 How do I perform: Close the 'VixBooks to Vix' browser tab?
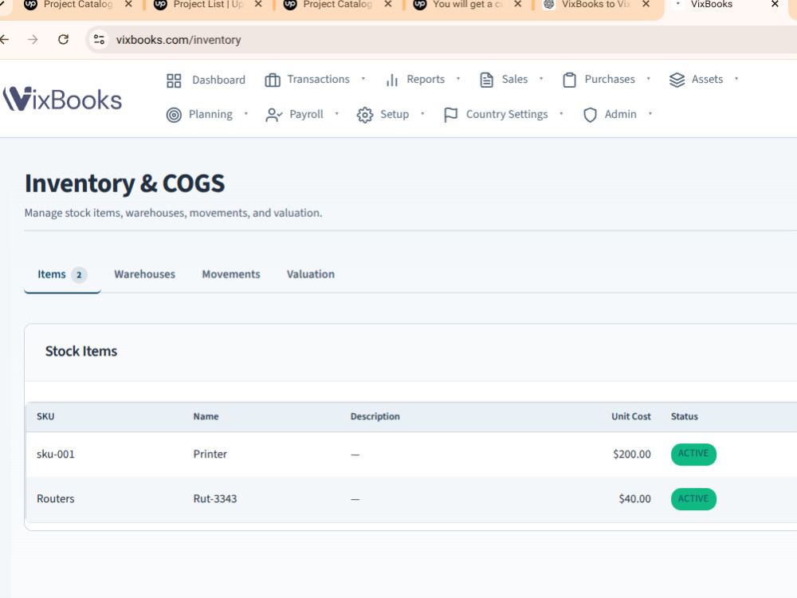pos(646,4)
